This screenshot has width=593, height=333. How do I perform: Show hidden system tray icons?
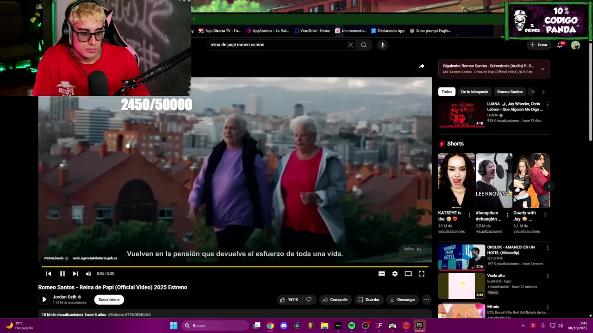coord(523,326)
